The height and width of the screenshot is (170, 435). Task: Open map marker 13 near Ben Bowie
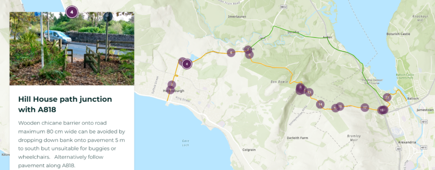(x=310, y=92)
